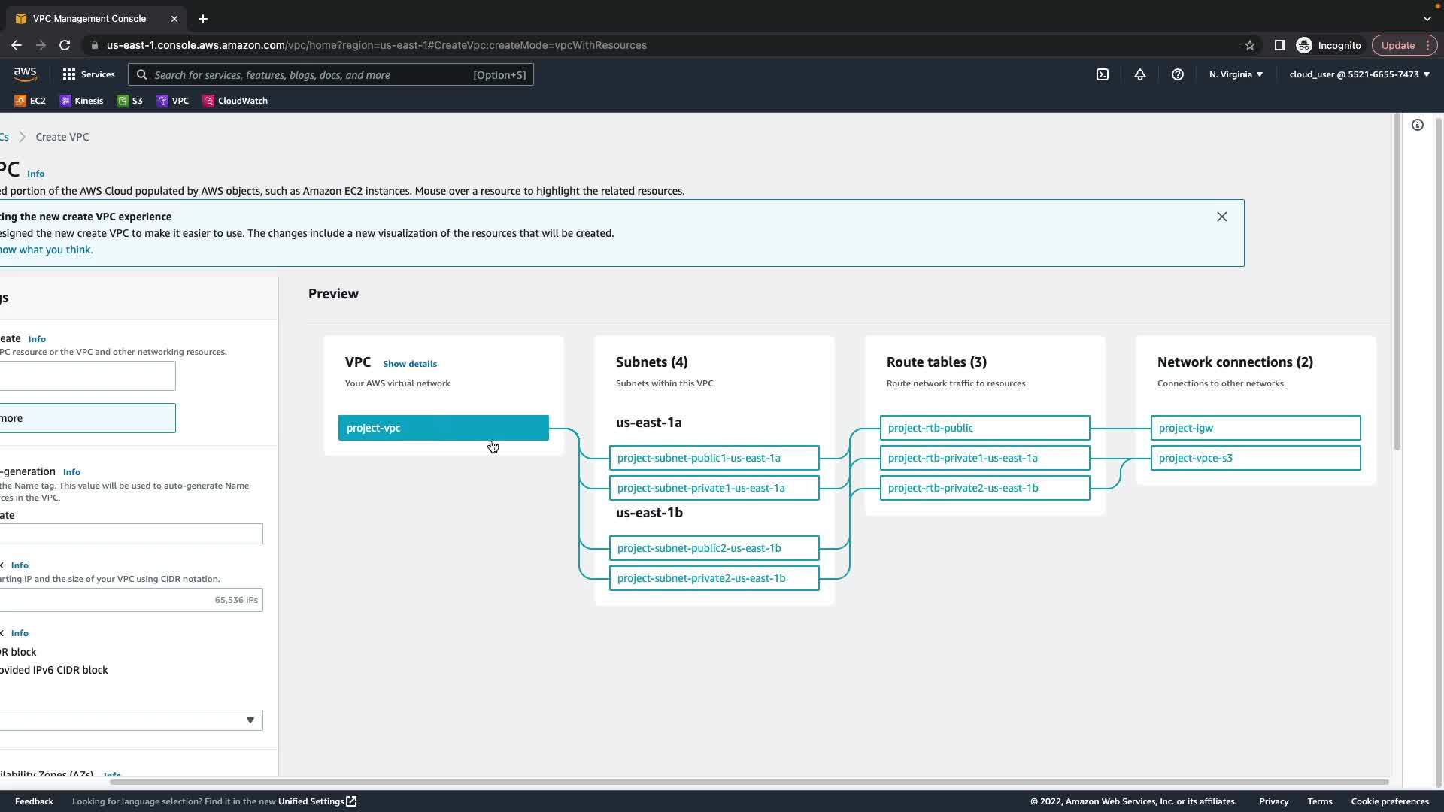
Task: Expand the N. Virginia region dropdown
Action: [1236, 74]
